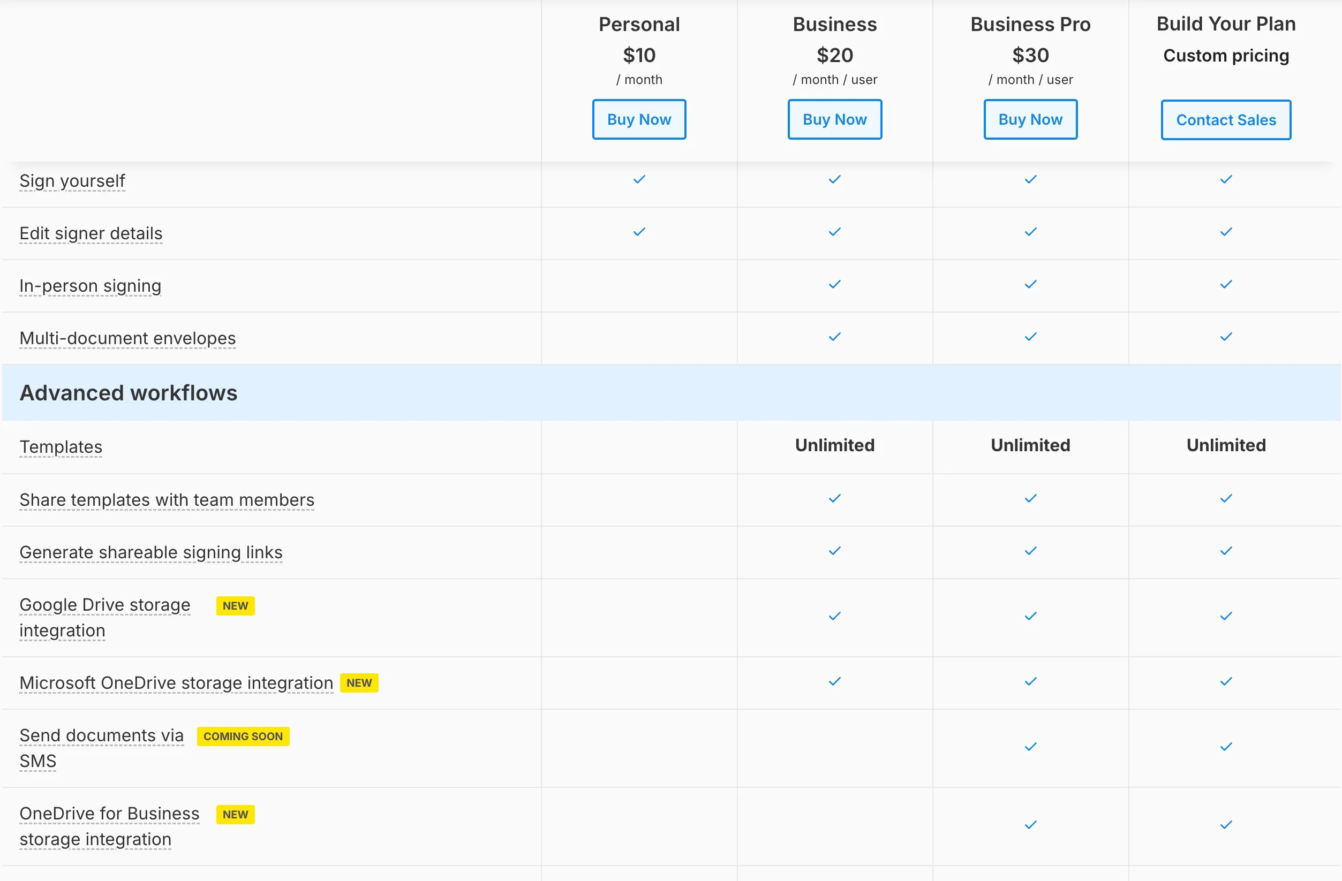Open Edit signer details tooltip link
This screenshot has height=881, width=1342.
click(91, 233)
